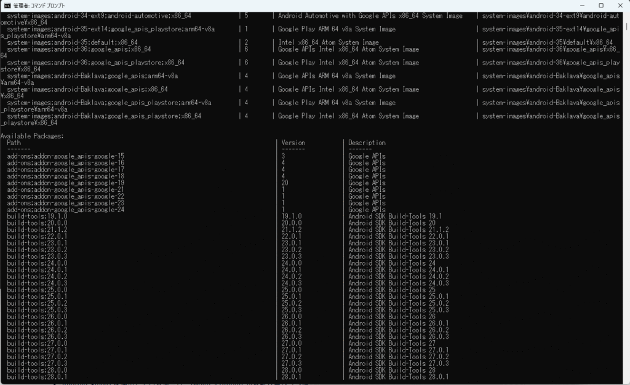Click the path 'build-tools;27.0.3'

point(37,363)
